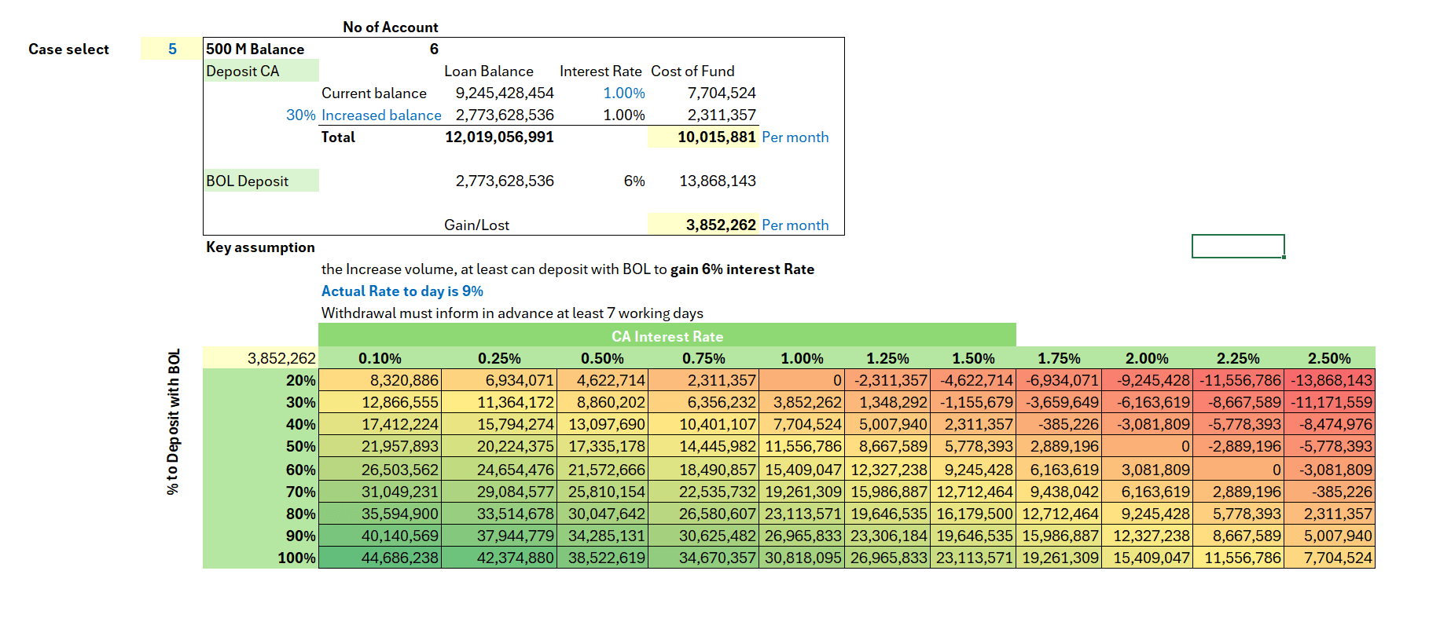The image size is (1440, 644).
Task: Click the cell showing 1,348,292
Action: 887,402
